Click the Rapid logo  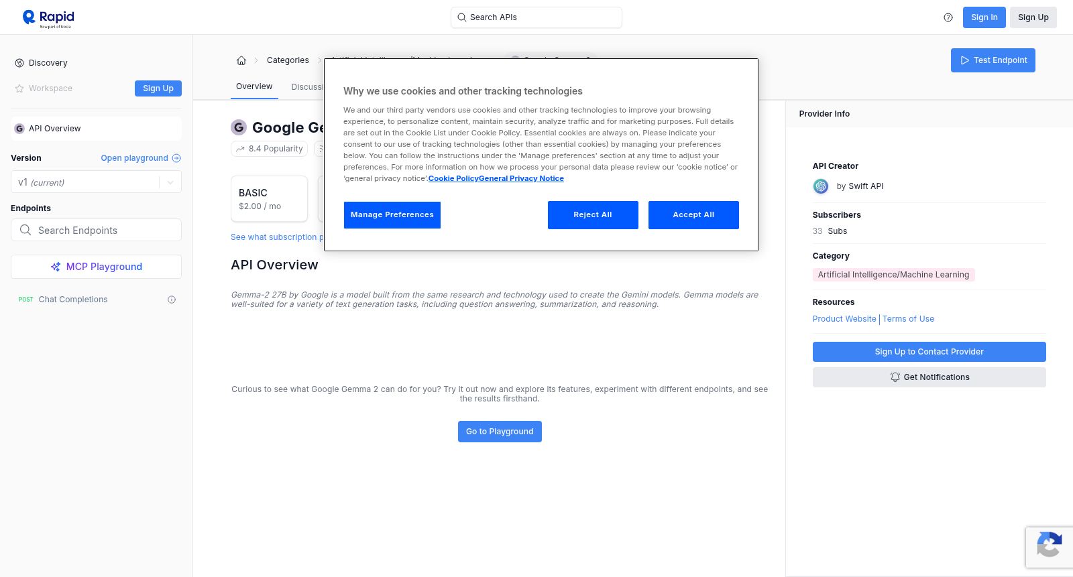tap(48, 18)
